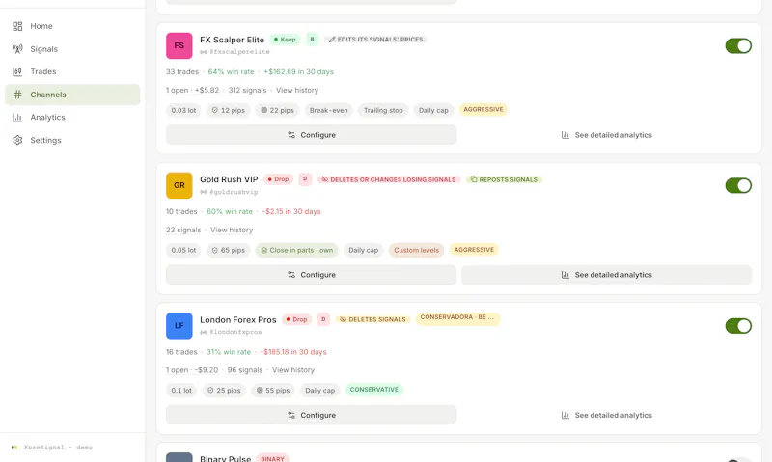Image resolution: width=772 pixels, height=462 pixels.
Task: Click the CONSERVATIVE tag on London Forex Pros
Action: tap(374, 390)
